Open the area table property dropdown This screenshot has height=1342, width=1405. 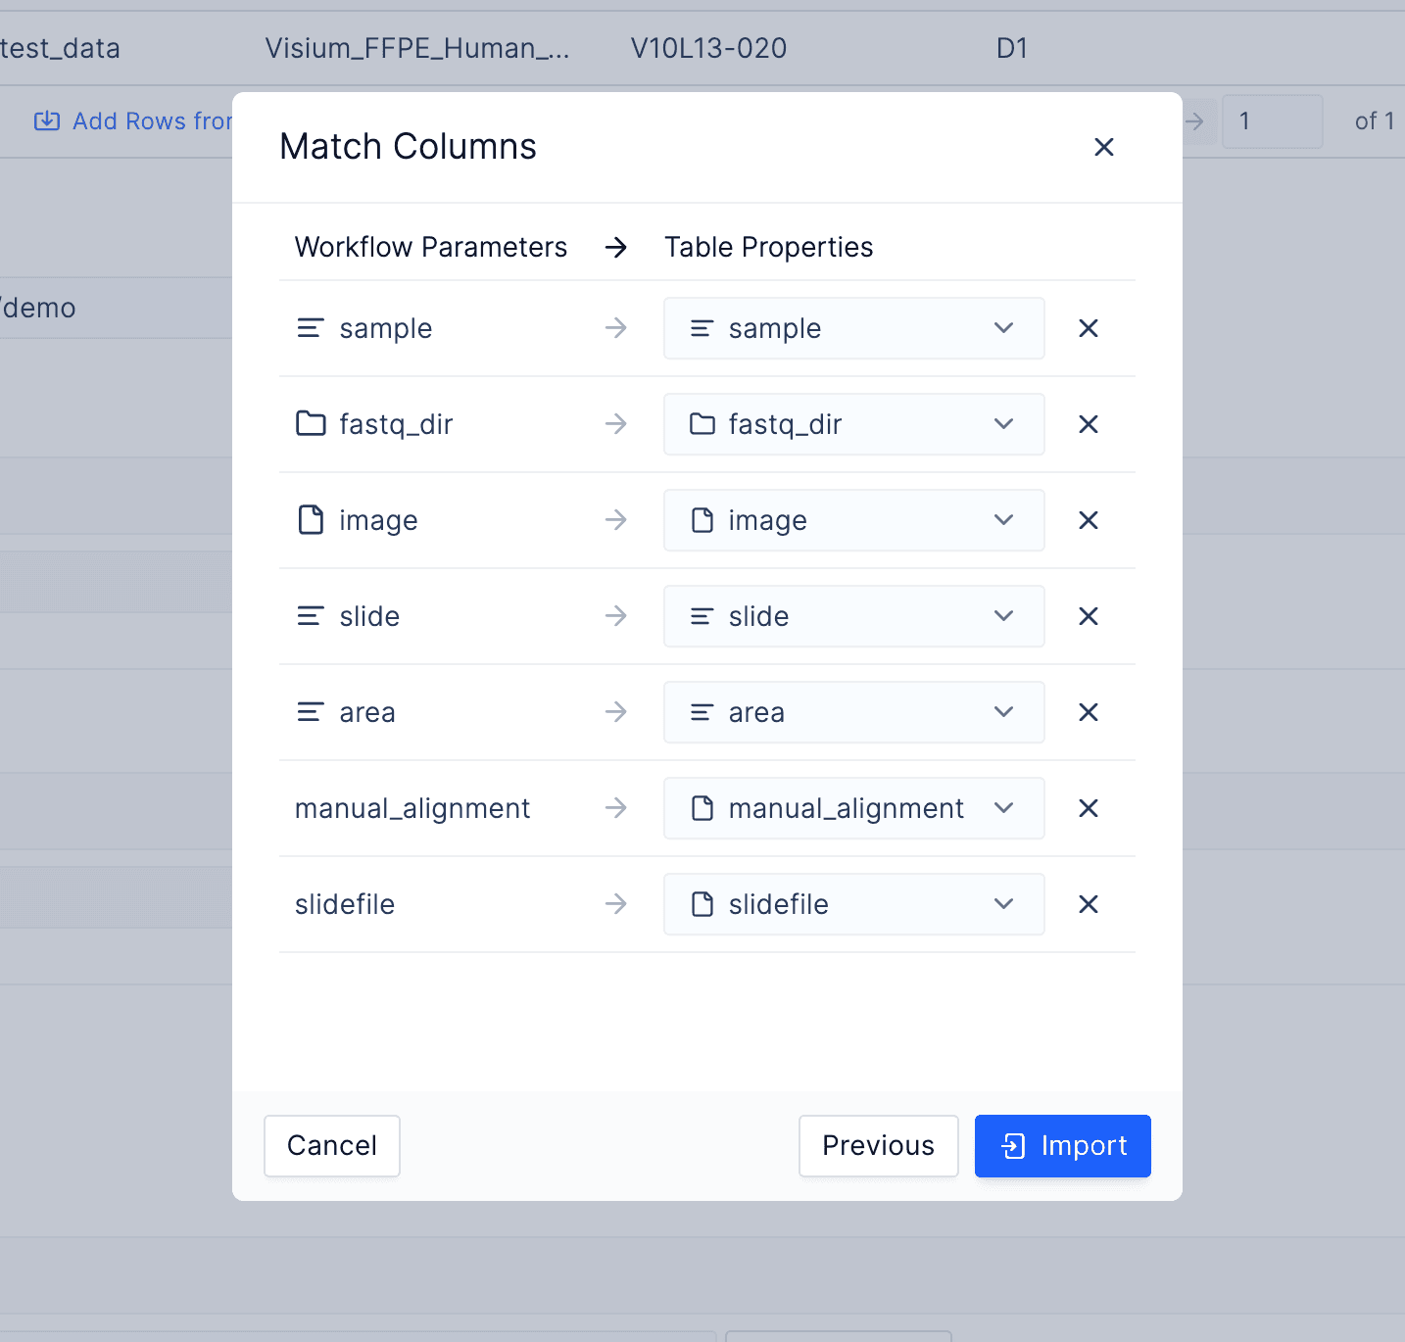854,712
